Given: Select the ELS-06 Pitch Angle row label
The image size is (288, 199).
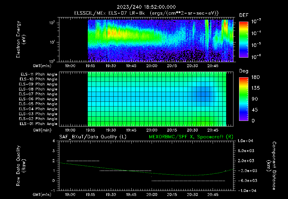Looking at the screenshot, I should click(x=38, y=99).
